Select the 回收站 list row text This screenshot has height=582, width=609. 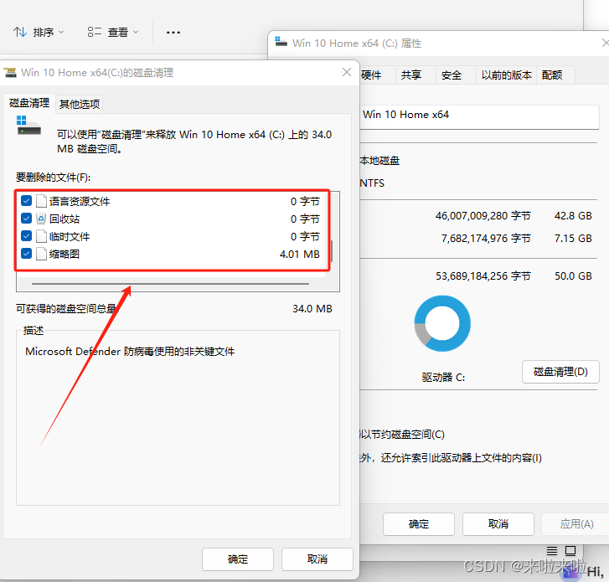point(65,219)
